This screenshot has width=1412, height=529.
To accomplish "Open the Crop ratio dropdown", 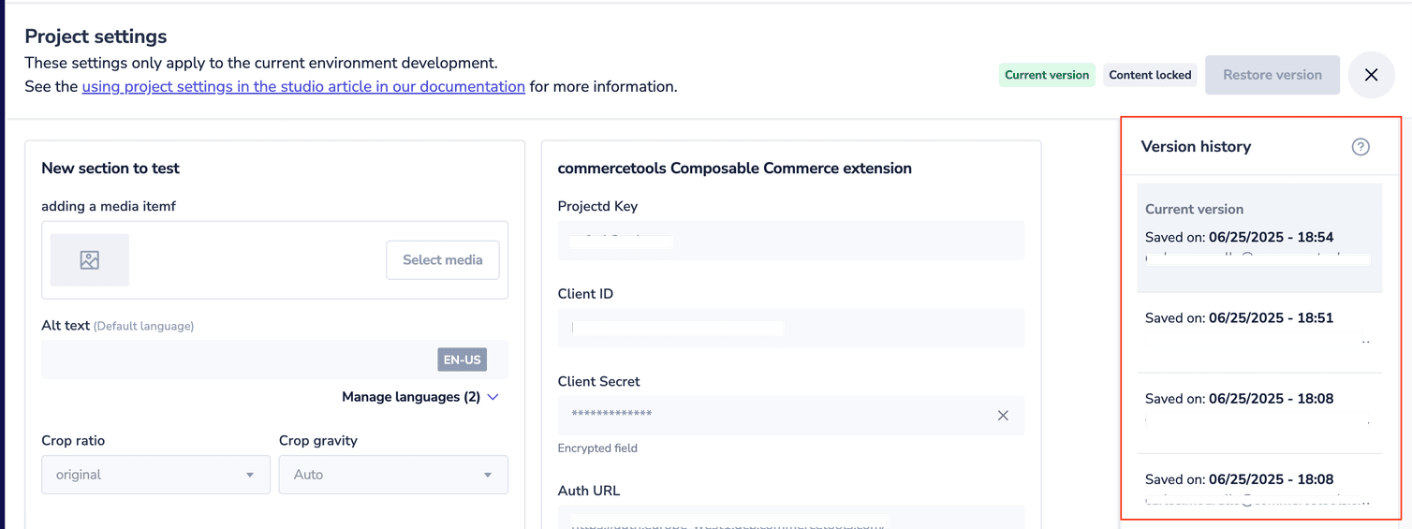I will pyautogui.click(x=155, y=475).
